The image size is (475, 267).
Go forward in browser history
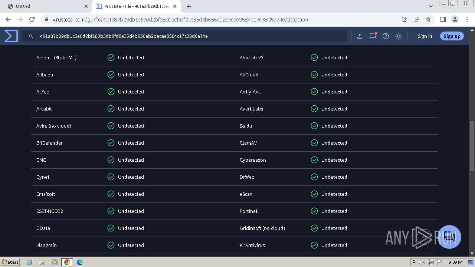click(20, 19)
